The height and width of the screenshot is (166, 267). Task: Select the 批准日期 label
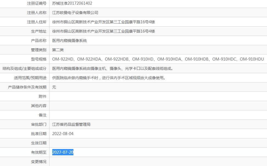pyautogui.click(x=39, y=134)
